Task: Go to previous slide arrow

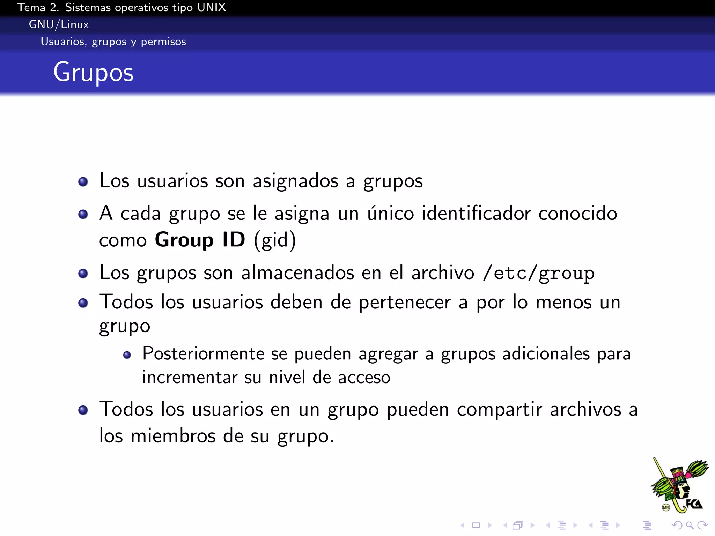Action: (x=463, y=525)
